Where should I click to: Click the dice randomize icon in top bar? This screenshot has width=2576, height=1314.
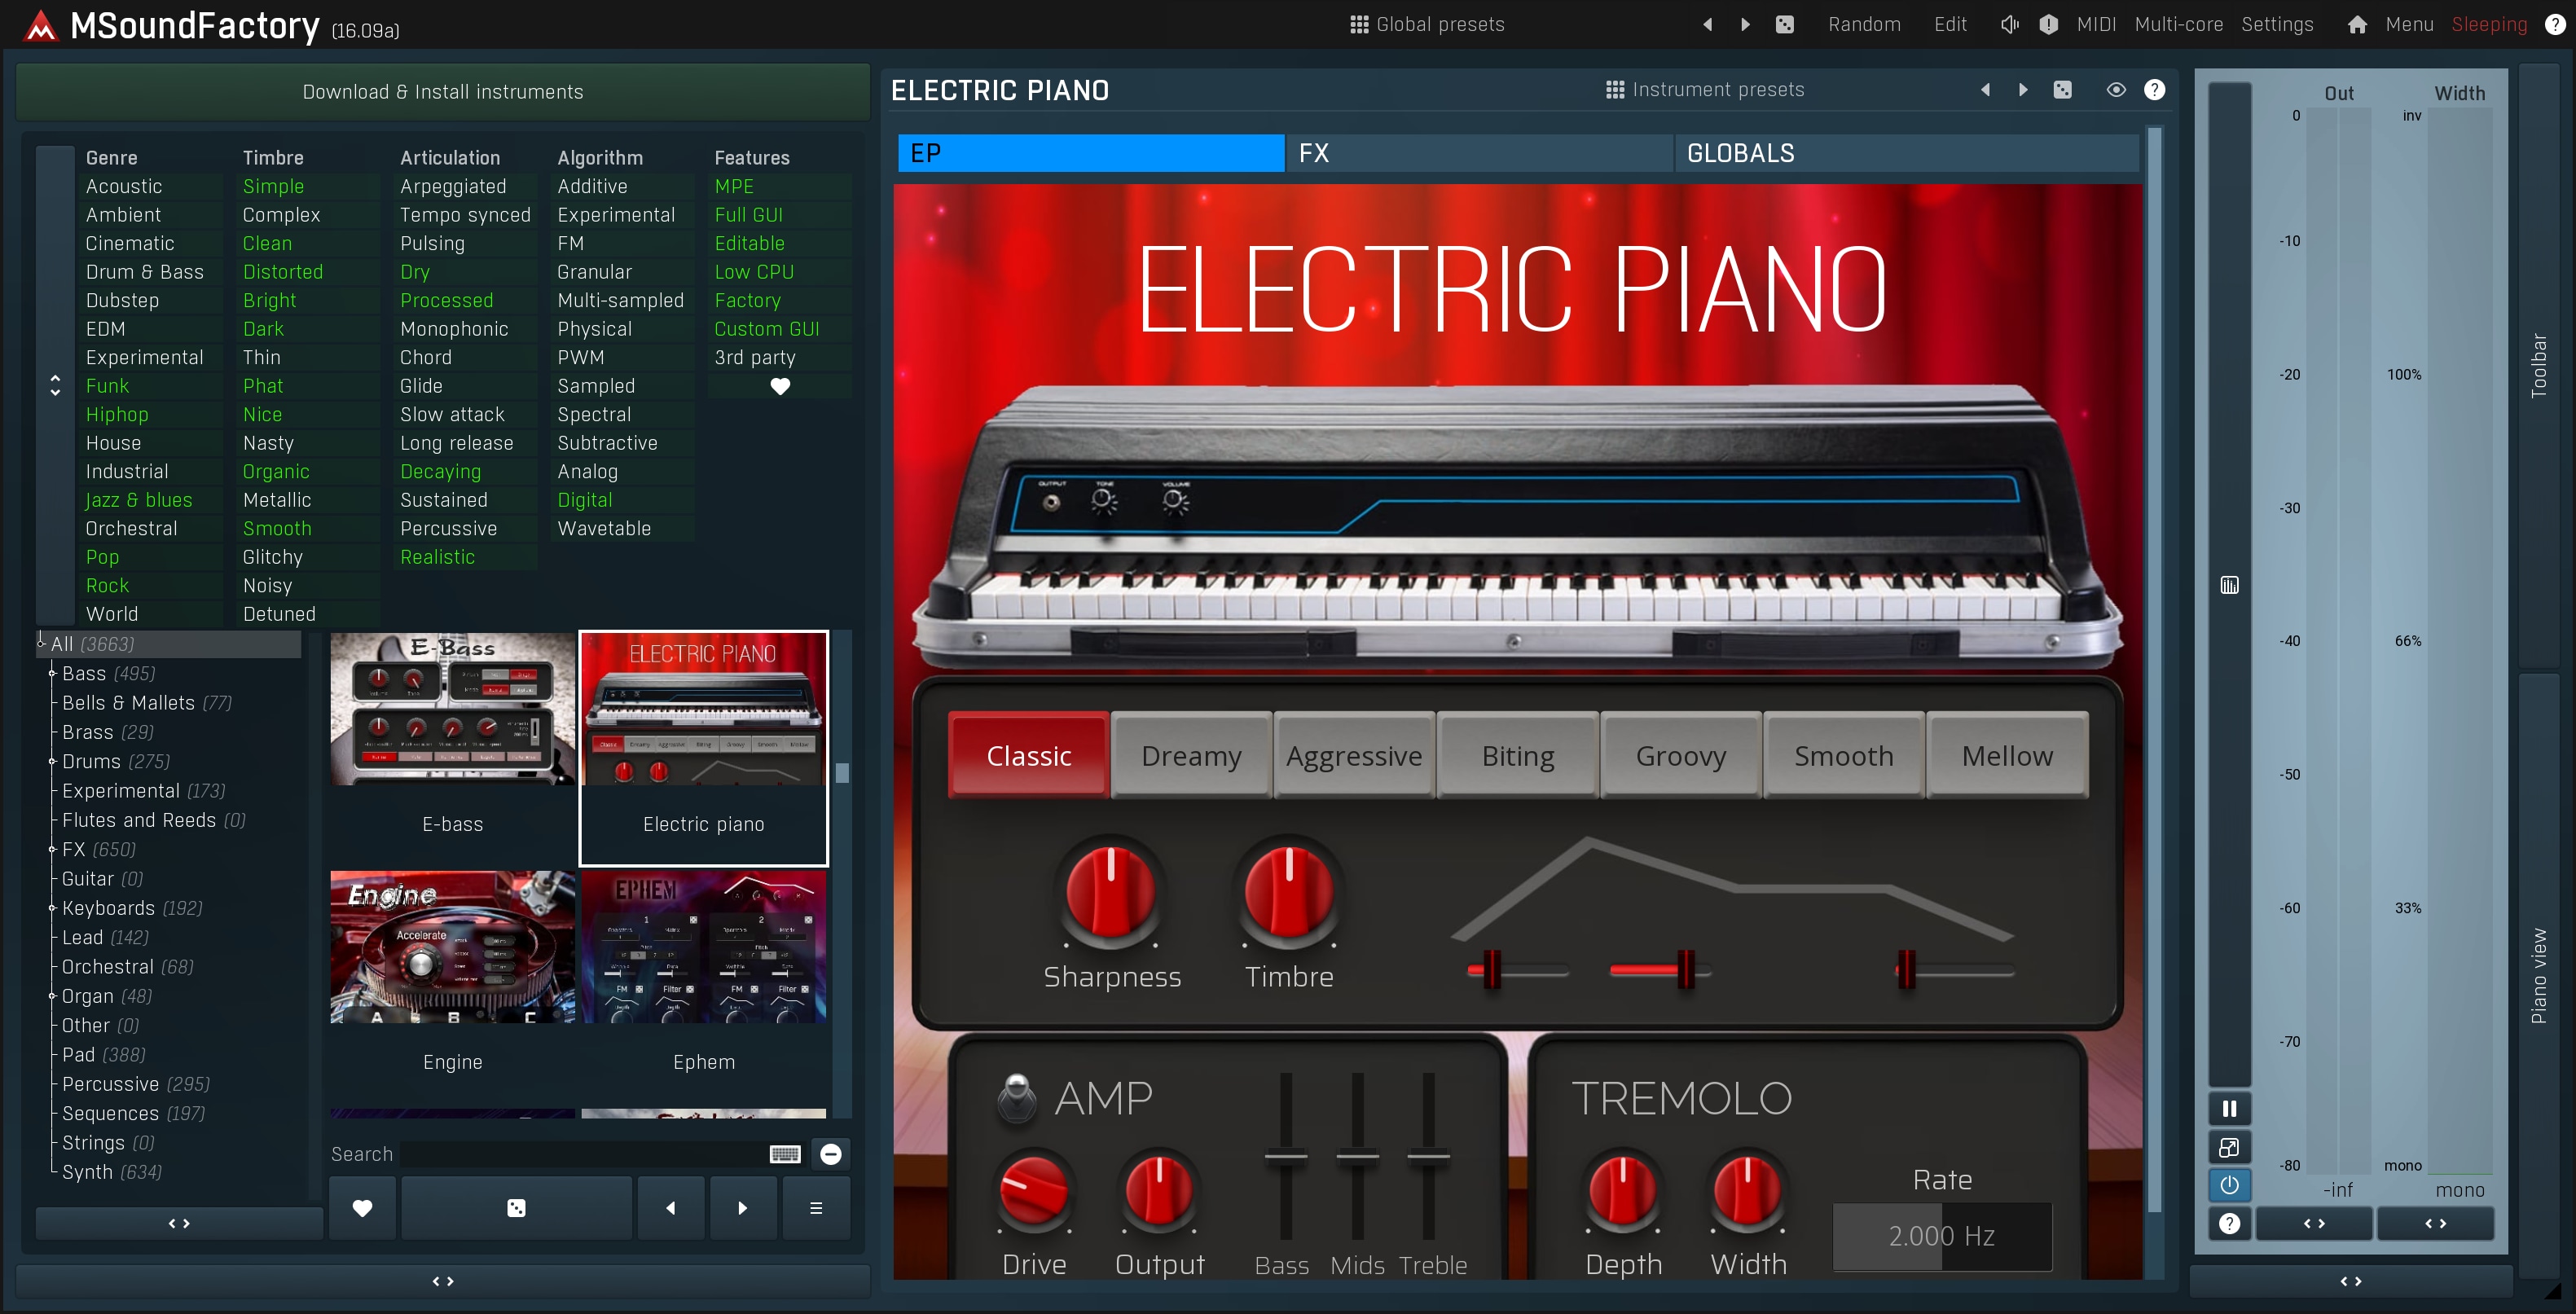[1785, 25]
